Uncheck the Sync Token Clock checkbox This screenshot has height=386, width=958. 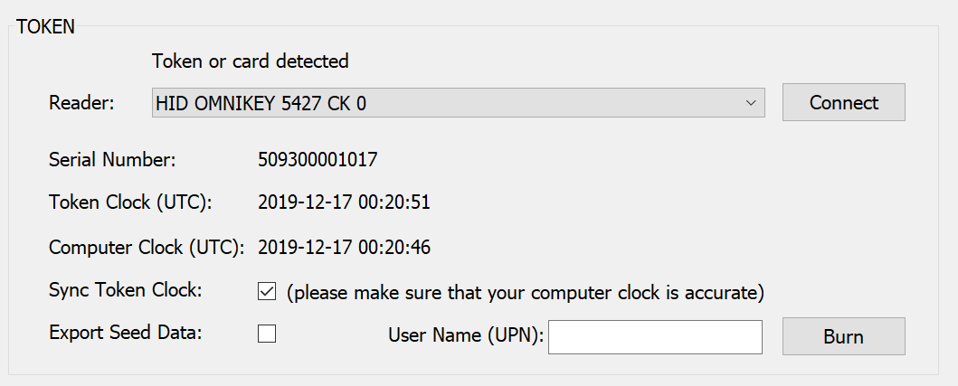(x=267, y=291)
